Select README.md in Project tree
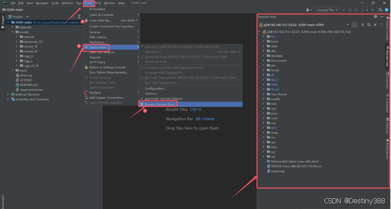This screenshot has width=391, height=209. 28,85
